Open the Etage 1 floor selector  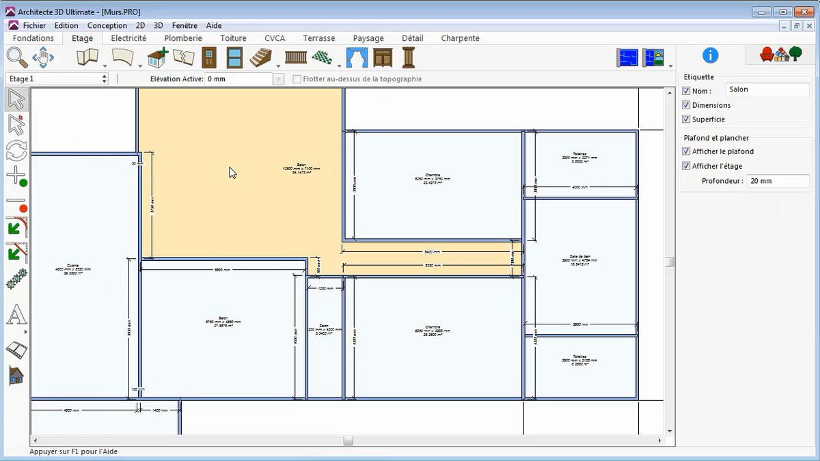57,79
